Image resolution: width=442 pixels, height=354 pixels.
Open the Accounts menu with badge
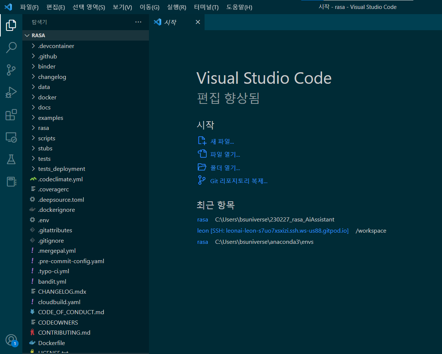click(x=12, y=340)
